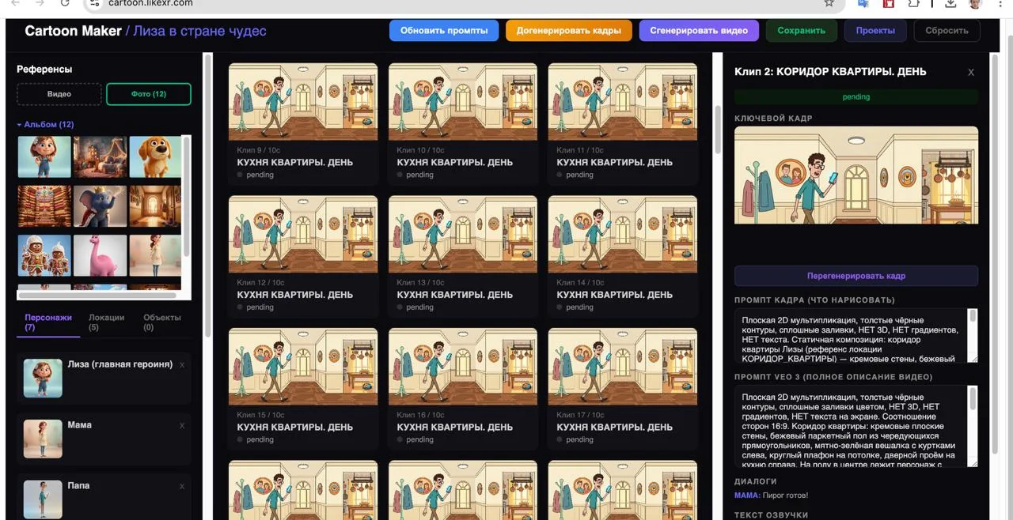Select Папа character avatar thumbnail

click(43, 499)
